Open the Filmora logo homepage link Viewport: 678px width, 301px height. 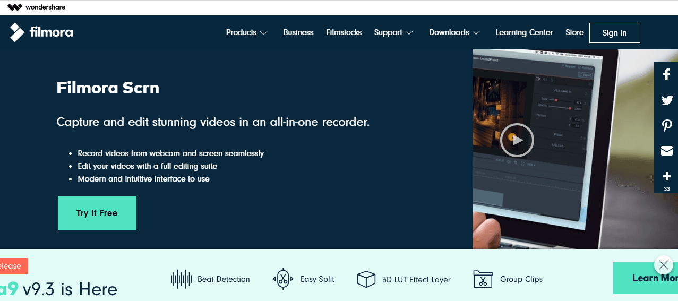click(x=41, y=32)
